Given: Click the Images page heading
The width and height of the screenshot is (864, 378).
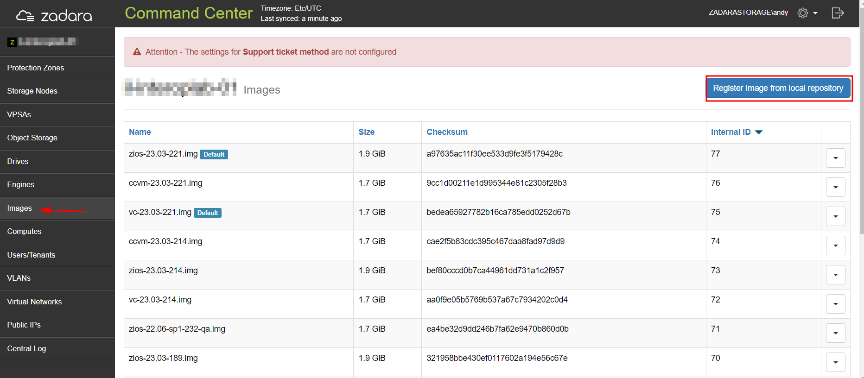Looking at the screenshot, I should [x=262, y=90].
